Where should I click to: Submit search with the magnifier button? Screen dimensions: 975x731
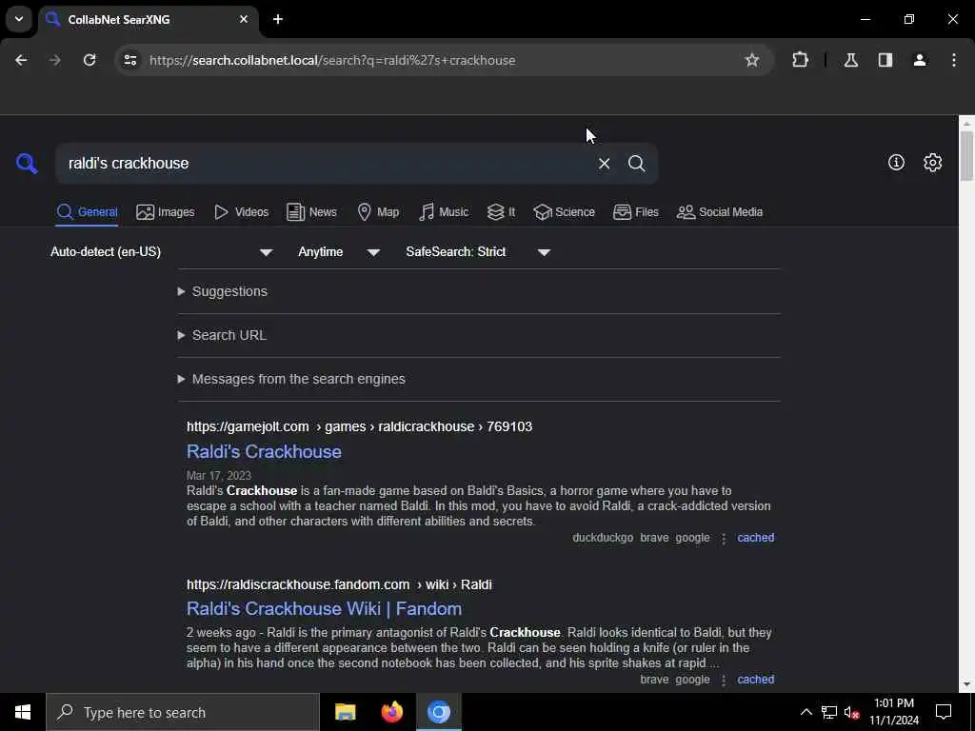coord(636,164)
